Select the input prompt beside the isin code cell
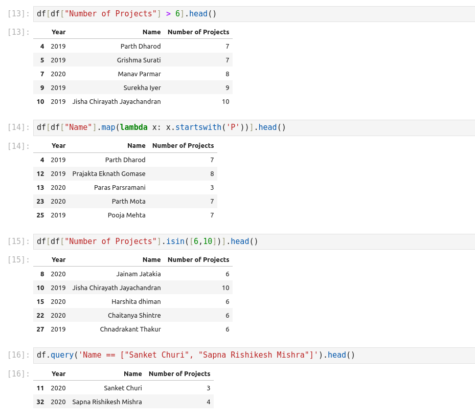475x419 pixels. pyautogui.click(x=18, y=241)
